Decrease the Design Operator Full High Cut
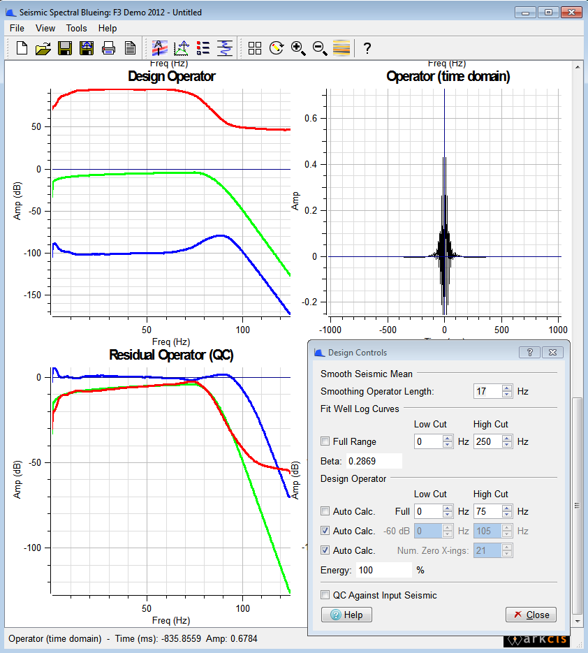The image size is (588, 653). [x=507, y=514]
